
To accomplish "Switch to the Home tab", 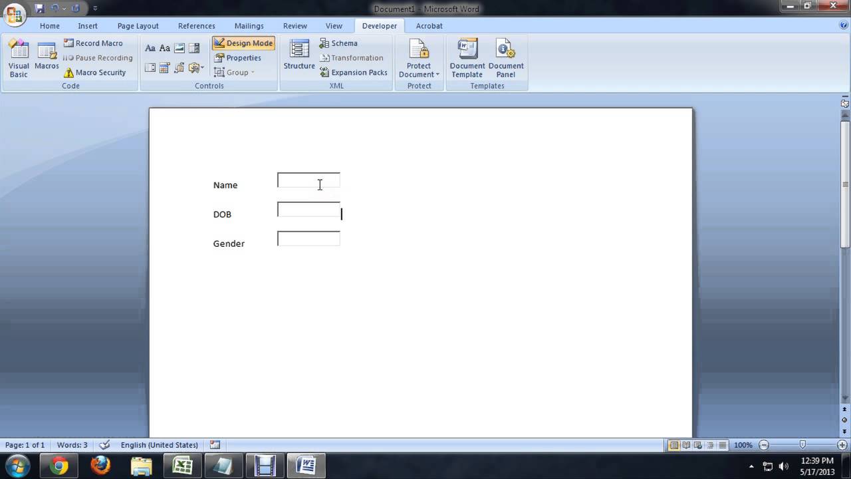I will pos(50,26).
